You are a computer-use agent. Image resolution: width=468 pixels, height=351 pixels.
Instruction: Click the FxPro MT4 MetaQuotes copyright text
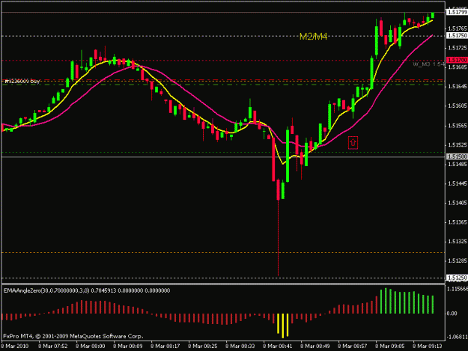coord(73,336)
